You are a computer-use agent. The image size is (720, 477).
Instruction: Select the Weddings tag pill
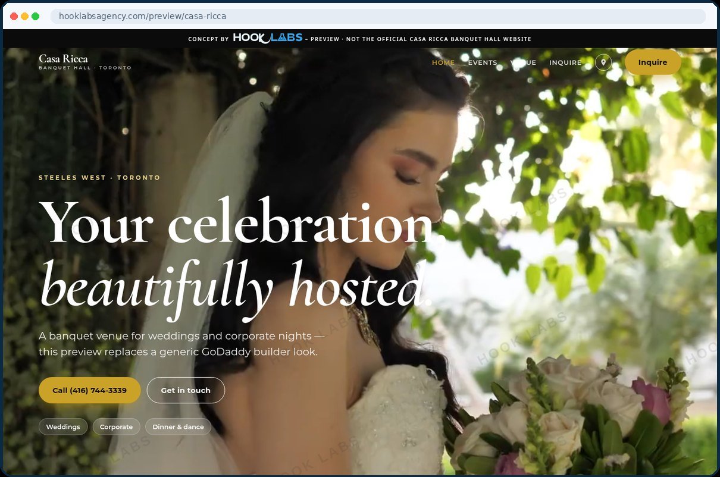point(63,426)
